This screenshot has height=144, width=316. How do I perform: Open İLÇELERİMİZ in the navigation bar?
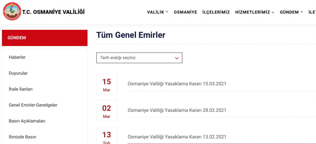click(x=216, y=12)
